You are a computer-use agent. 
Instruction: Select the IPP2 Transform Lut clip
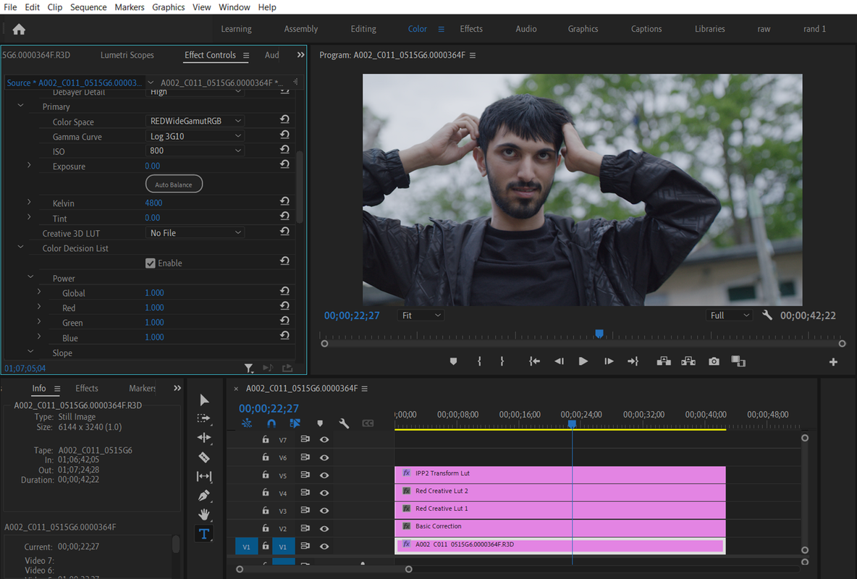coord(560,474)
